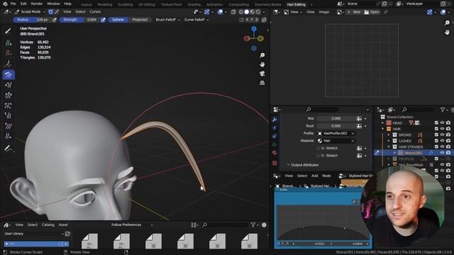This screenshot has height=255, width=454.
Task: Select first asset thumbnail in browser
Action: (90, 241)
